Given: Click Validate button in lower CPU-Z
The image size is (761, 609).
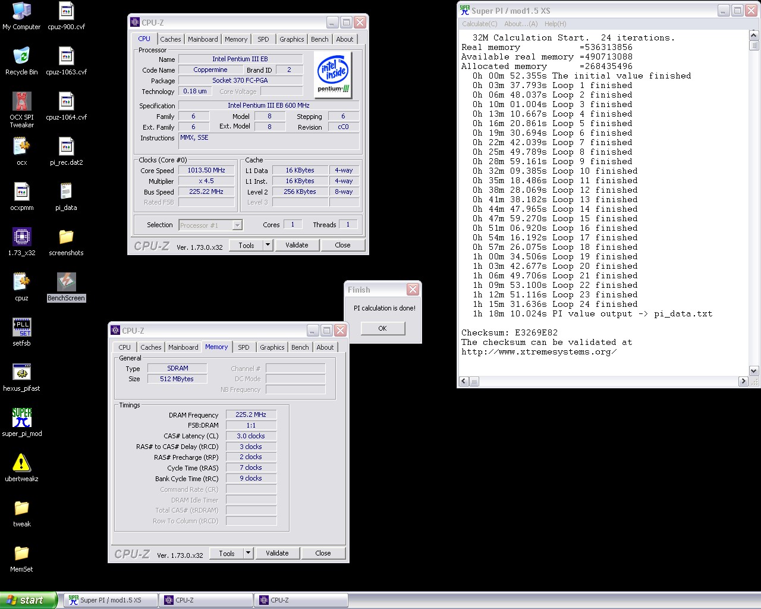Looking at the screenshot, I should (x=277, y=553).
